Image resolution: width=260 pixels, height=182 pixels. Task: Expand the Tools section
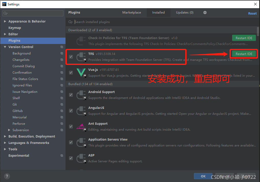pyautogui.click(x=5, y=149)
